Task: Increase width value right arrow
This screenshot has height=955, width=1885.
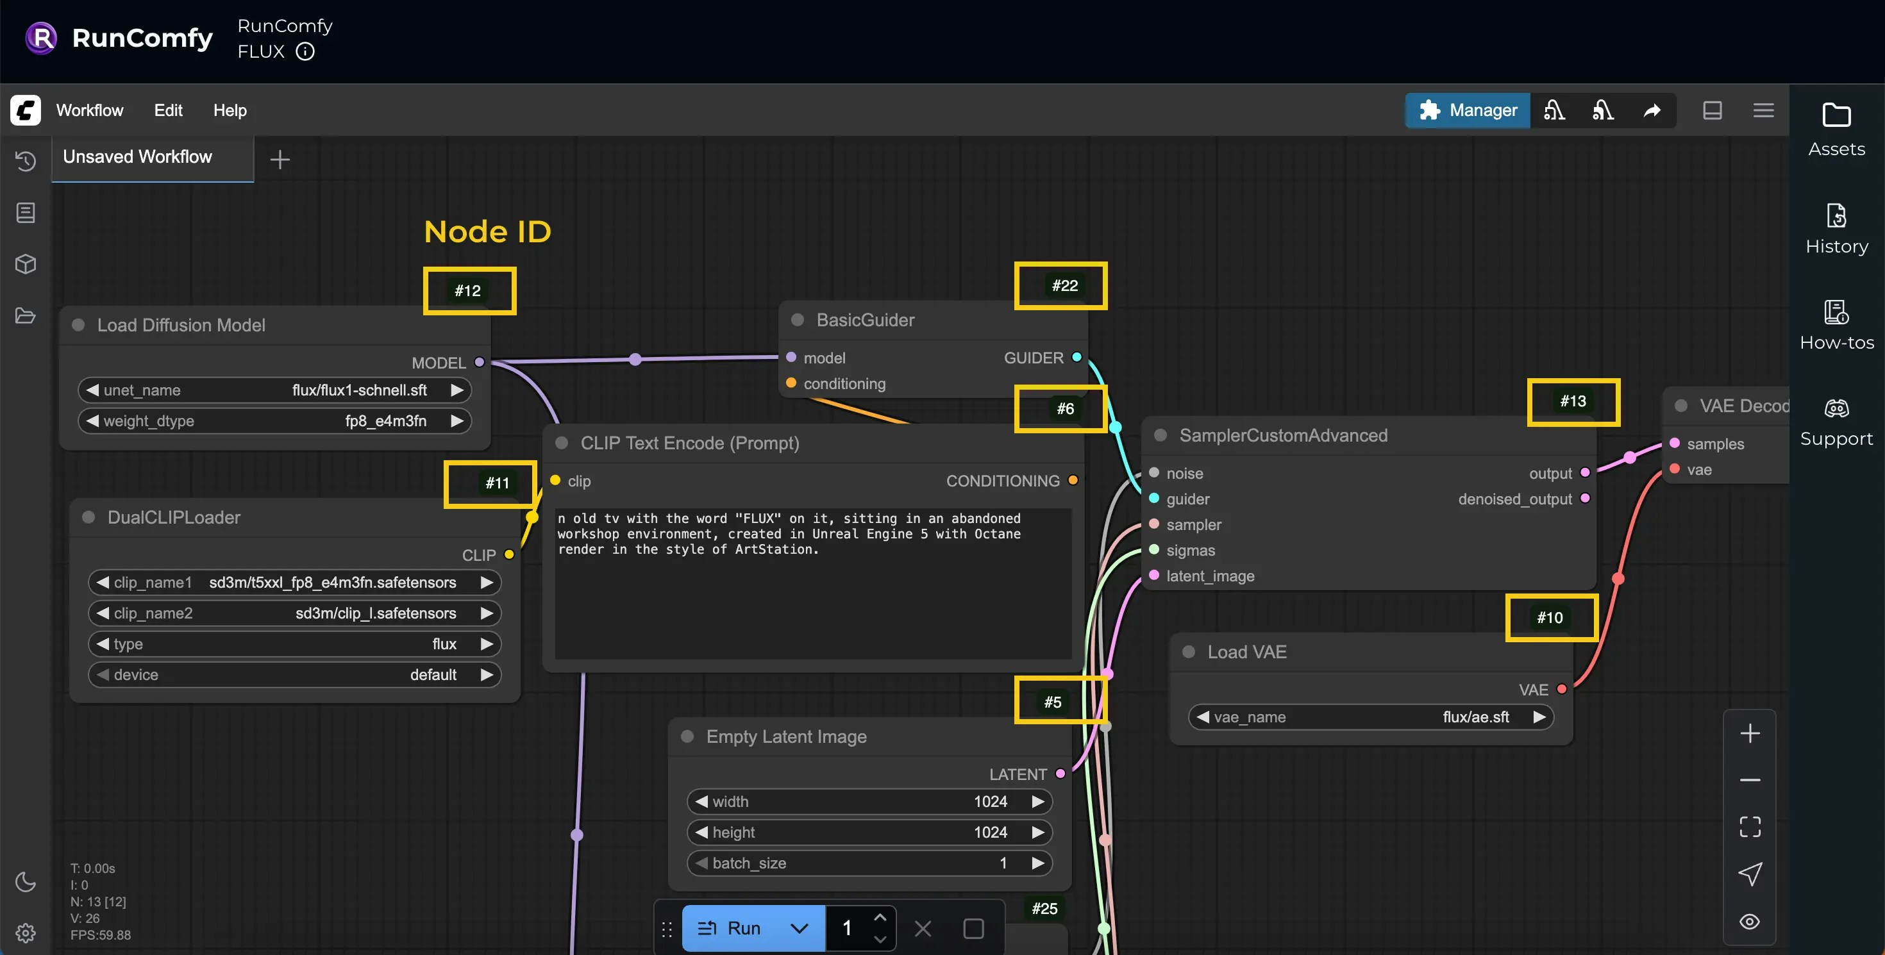Action: point(1037,802)
